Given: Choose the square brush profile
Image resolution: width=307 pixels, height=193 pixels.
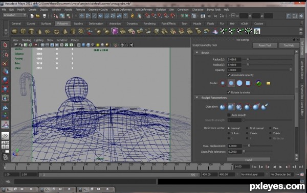Looking at the screenshot, I should (248, 83).
